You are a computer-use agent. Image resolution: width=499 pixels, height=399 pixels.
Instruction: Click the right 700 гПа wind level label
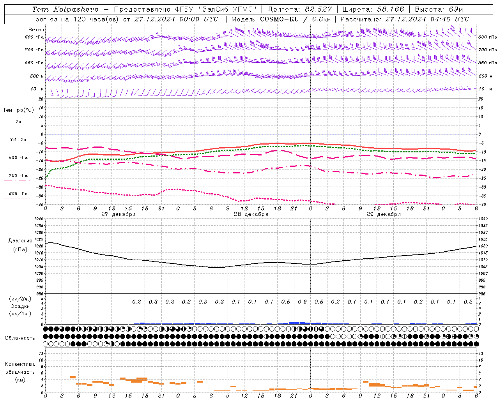[488, 50]
